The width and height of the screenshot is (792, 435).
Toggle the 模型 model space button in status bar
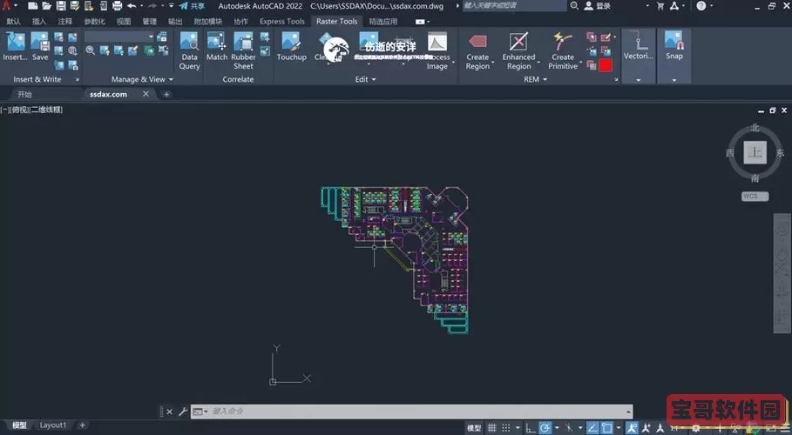tap(474, 428)
